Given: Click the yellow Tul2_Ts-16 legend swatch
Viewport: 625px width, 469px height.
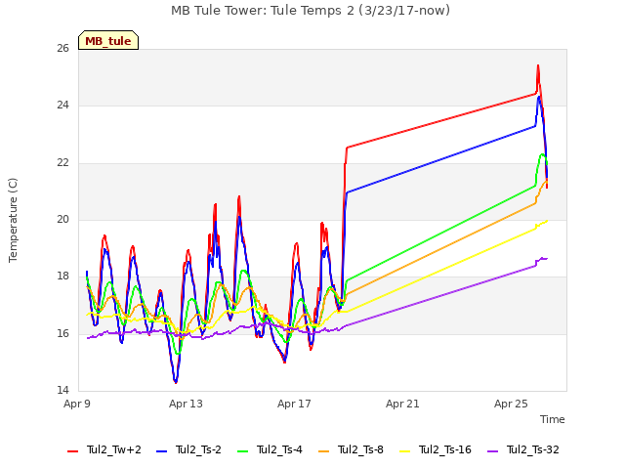Looking at the screenshot, I should click(404, 451).
